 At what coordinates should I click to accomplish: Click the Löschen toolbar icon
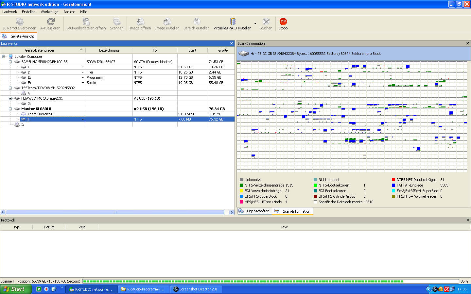[266, 22]
